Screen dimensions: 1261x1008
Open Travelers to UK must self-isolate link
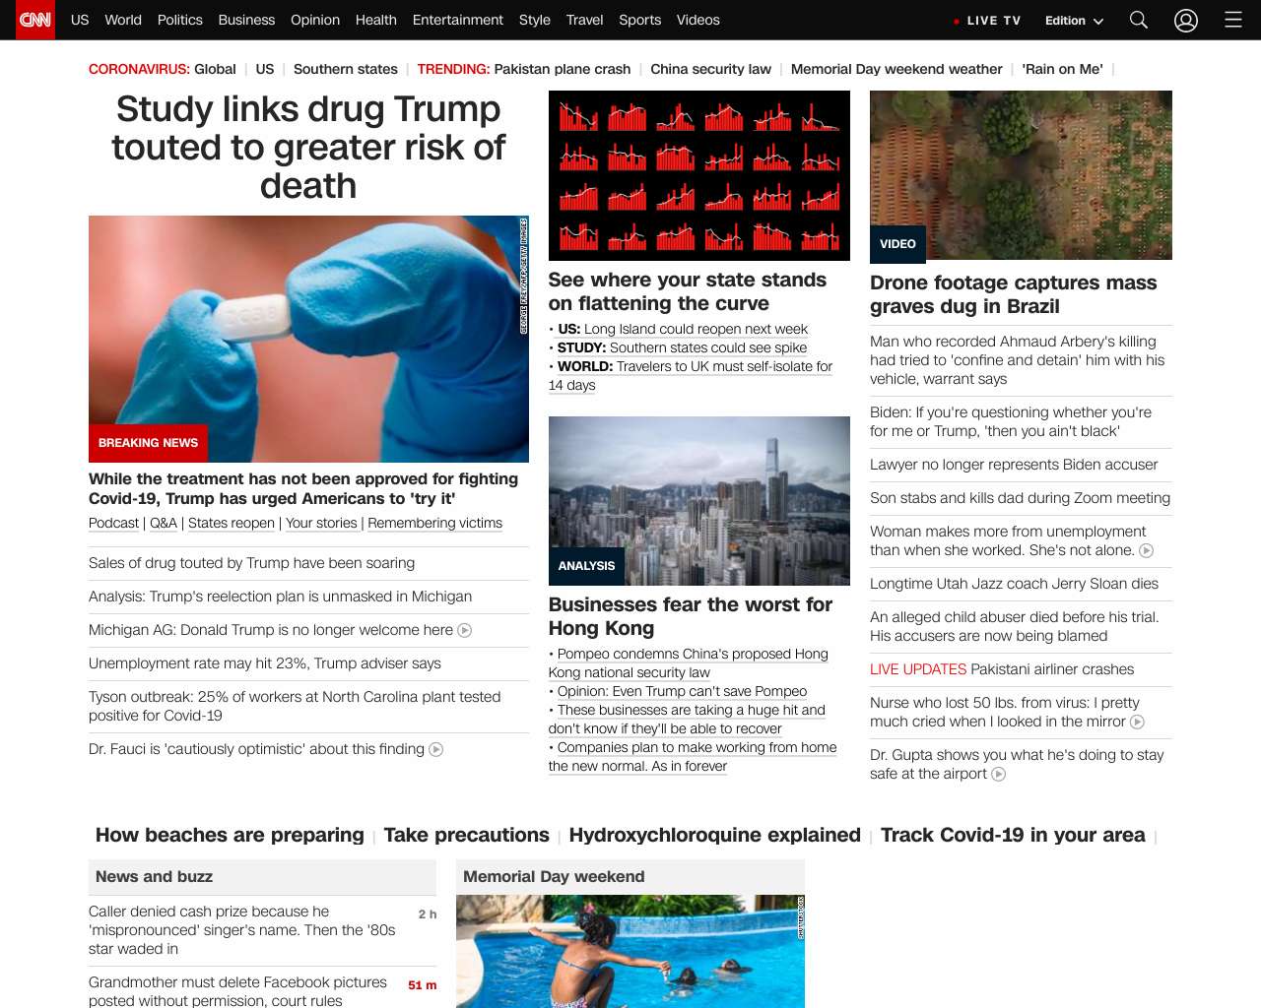(691, 375)
